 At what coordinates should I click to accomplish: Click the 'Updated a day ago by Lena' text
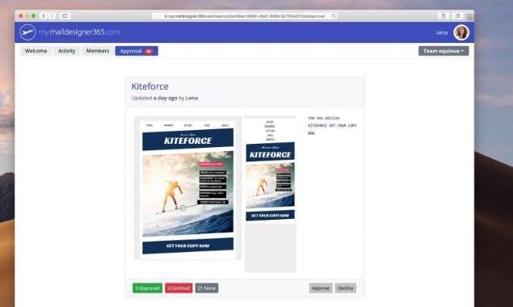coord(165,98)
